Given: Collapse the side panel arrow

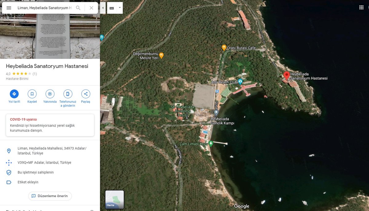Looking at the screenshot, I should coord(103,8).
